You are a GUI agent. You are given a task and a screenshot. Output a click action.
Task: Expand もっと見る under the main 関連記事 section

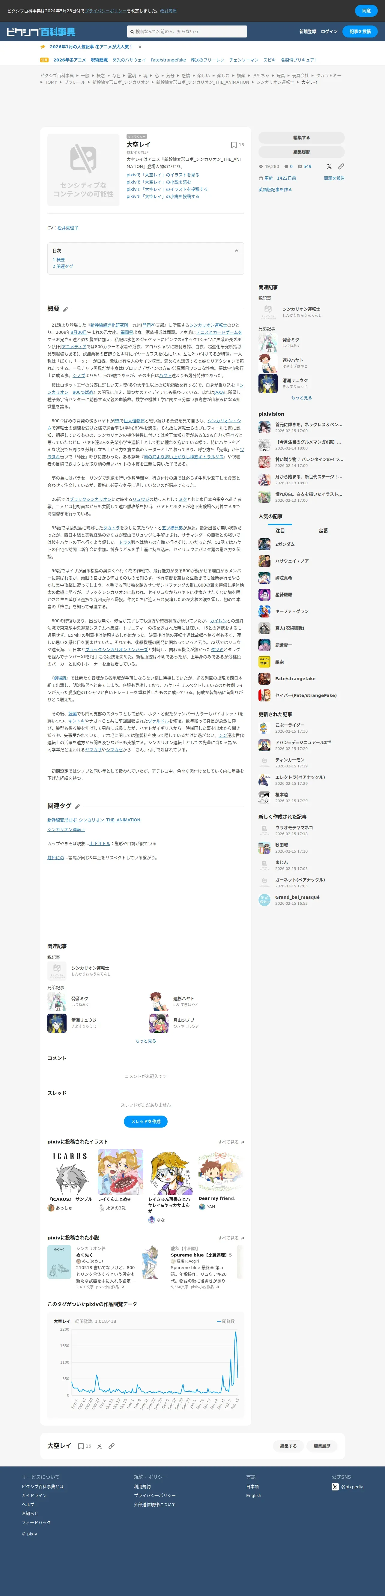point(146,1041)
